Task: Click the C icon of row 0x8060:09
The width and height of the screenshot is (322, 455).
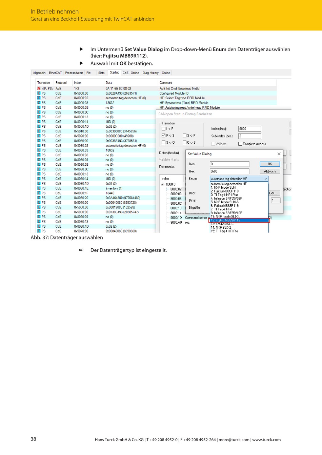Action: click(39, 216)
